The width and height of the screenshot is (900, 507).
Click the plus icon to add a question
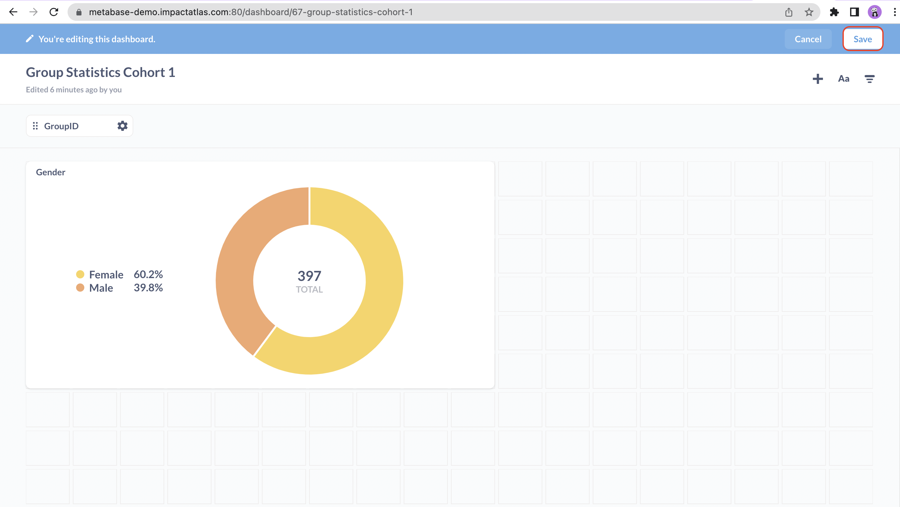coord(818,79)
